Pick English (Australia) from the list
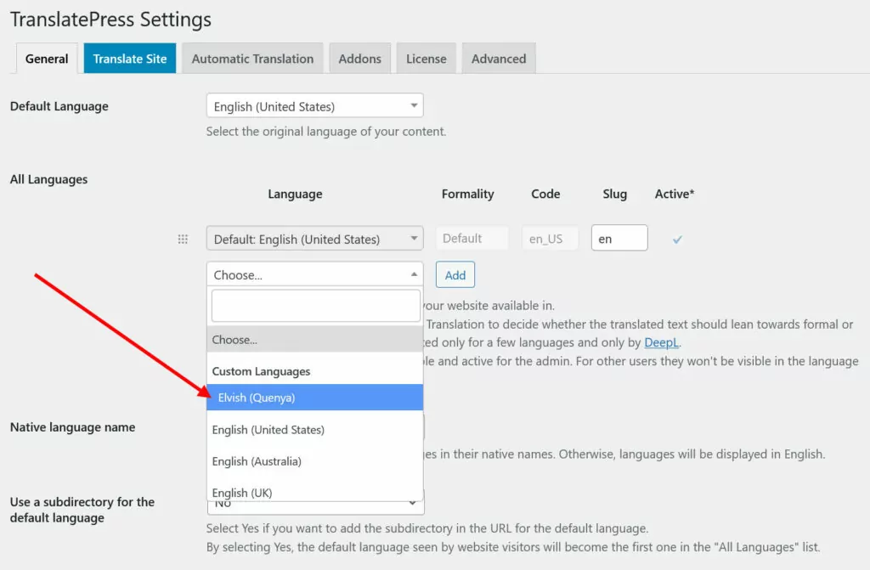The height and width of the screenshot is (570, 870). 314,461
